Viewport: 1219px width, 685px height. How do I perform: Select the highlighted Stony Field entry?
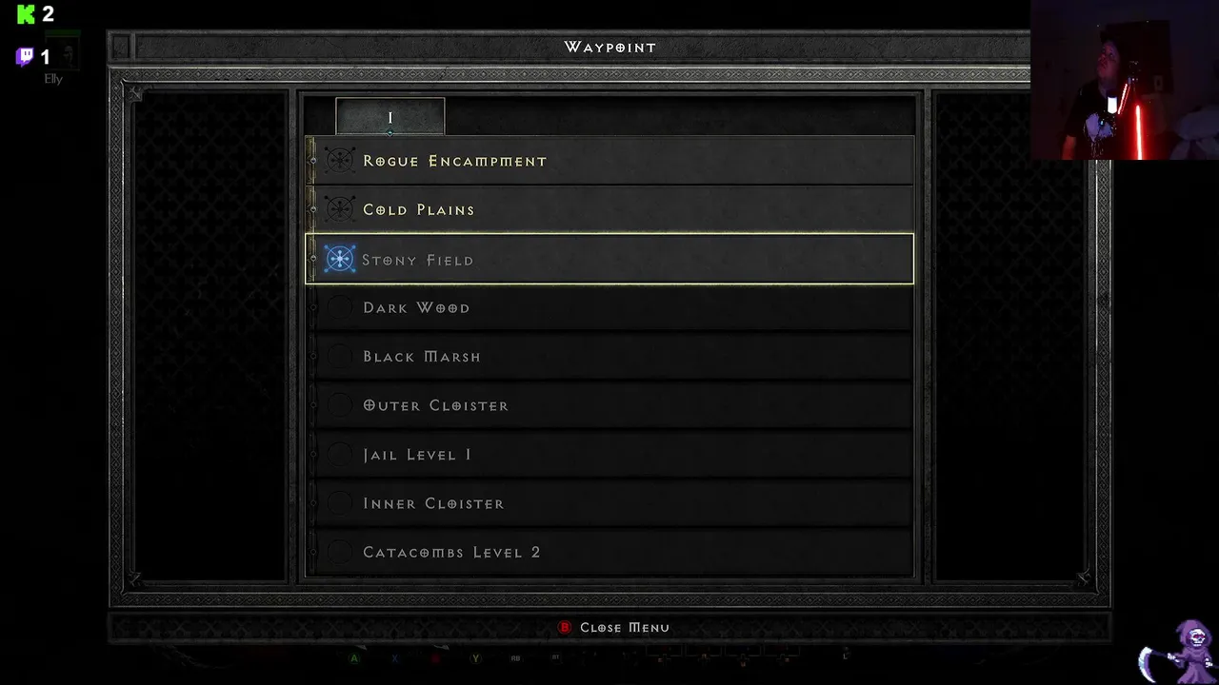click(x=609, y=259)
